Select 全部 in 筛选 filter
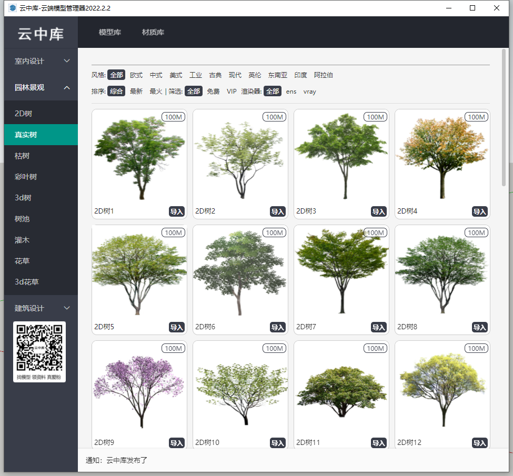This screenshot has height=476, width=513. (x=194, y=92)
